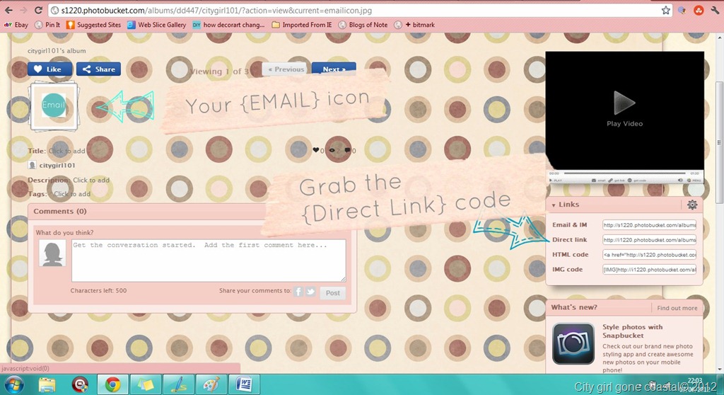724x395 pixels.
Task: Add a Title via 'Click to add'
Action: point(67,151)
